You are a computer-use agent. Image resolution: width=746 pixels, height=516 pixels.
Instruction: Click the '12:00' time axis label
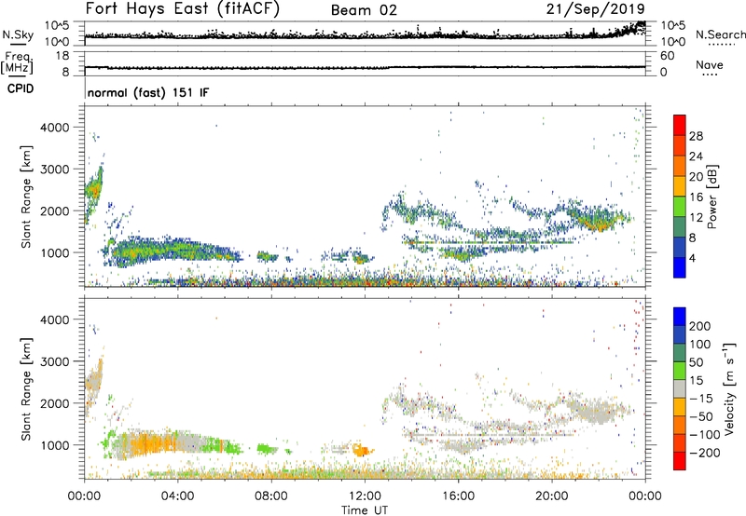point(365,496)
